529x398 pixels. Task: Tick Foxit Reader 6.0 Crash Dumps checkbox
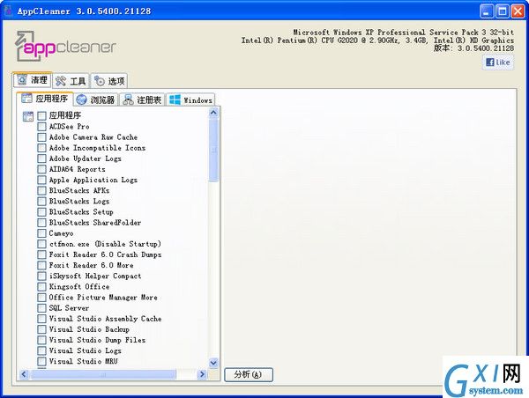click(41, 254)
